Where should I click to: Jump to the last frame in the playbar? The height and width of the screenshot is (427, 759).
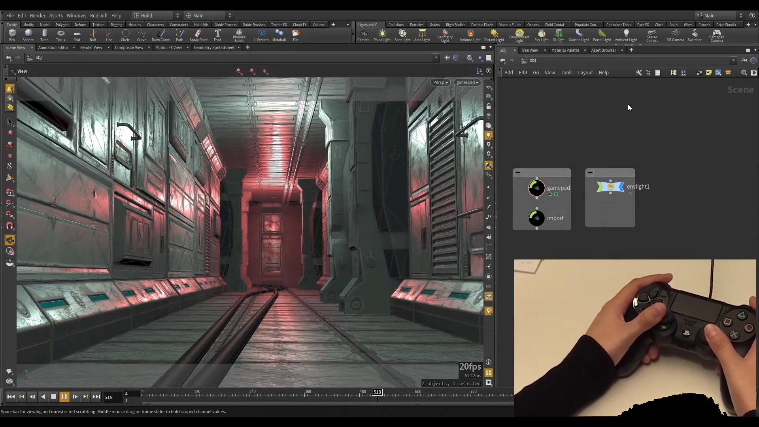[x=96, y=397]
